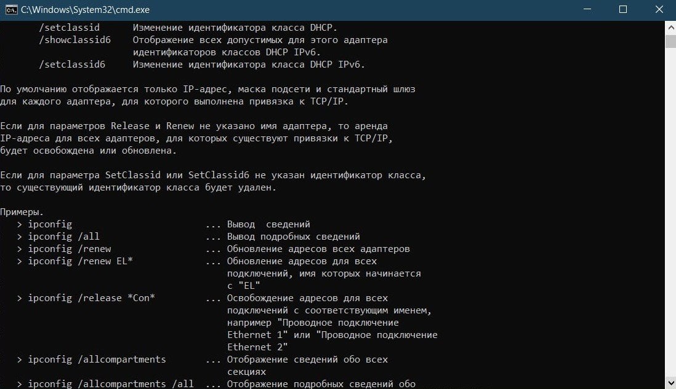Click the "Вывод подробных сведений" description
Image resolution: width=676 pixels, height=389 pixels.
point(294,237)
